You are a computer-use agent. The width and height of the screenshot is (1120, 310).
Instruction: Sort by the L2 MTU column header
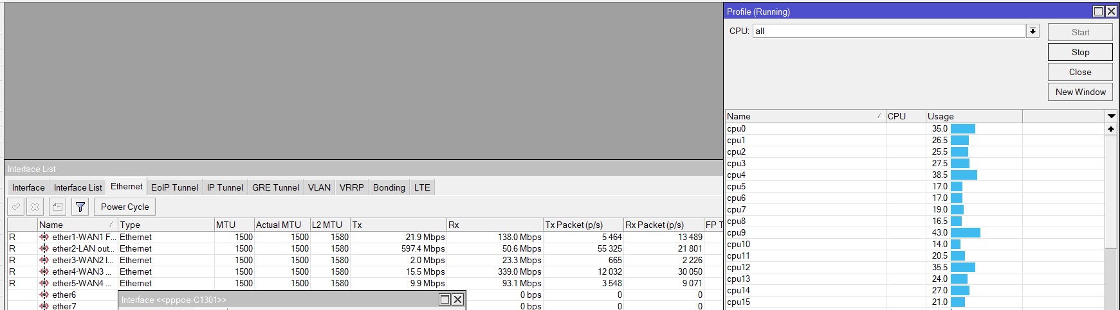330,225
